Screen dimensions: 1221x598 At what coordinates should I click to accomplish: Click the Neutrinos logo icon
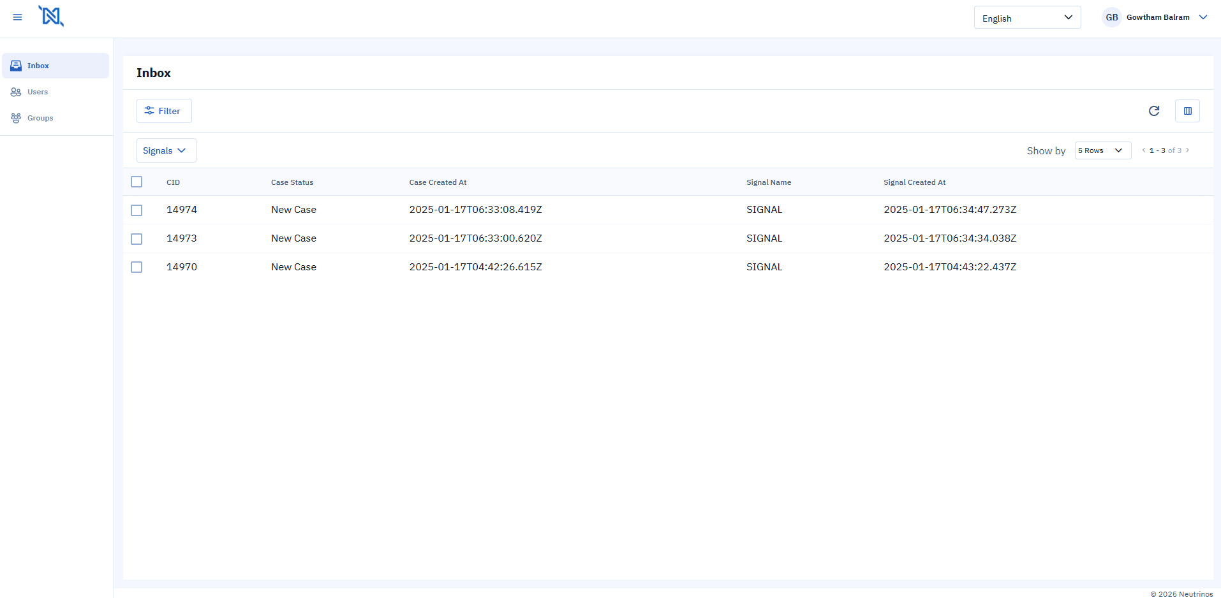pyautogui.click(x=51, y=16)
